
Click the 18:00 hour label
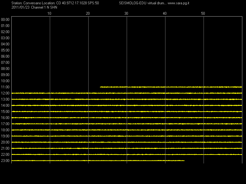[x=5, y=130]
